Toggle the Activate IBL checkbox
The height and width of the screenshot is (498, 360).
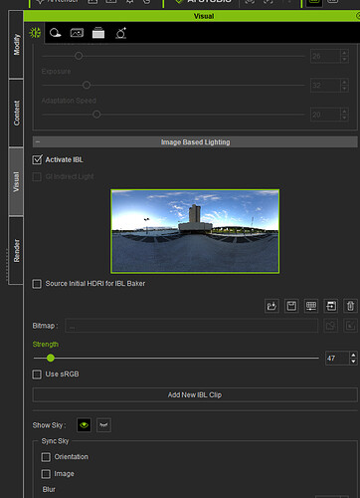(x=37, y=159)
